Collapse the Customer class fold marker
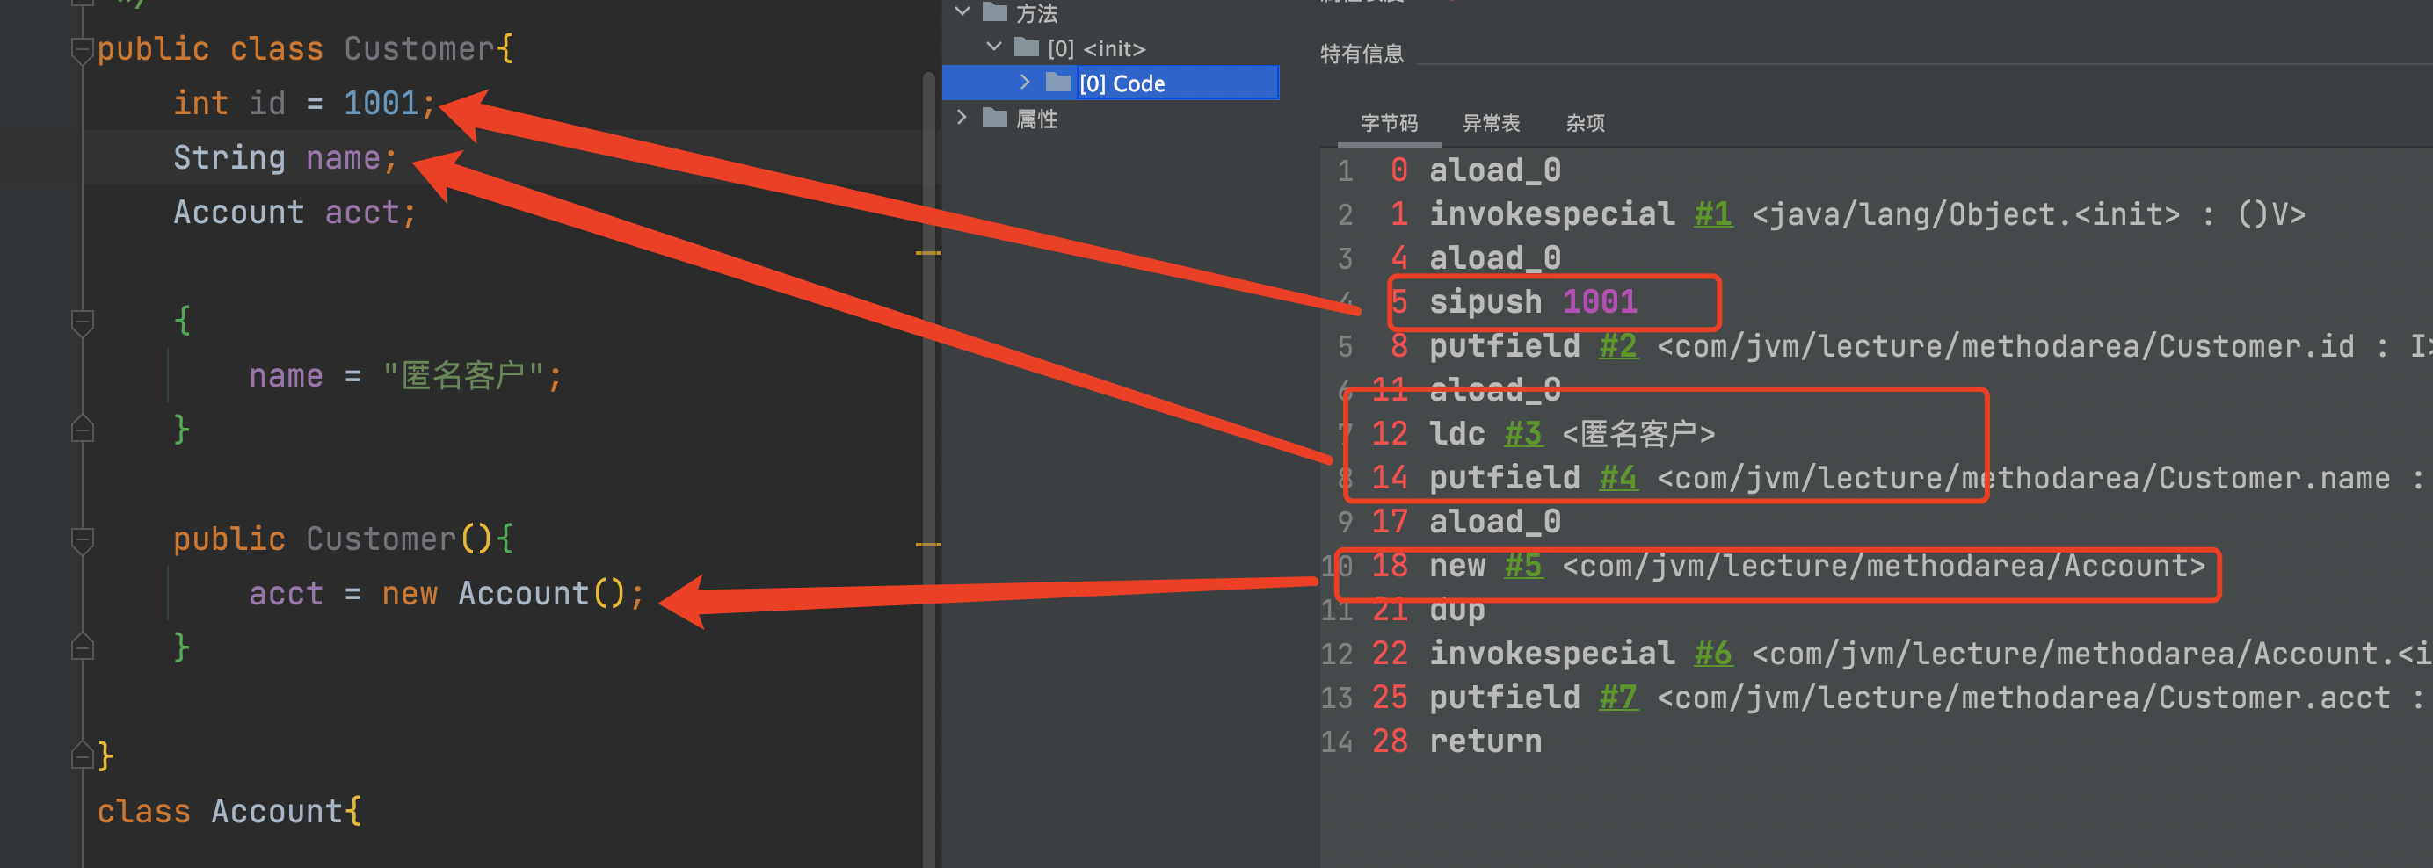2433x868 pixels. coord(82,49)
